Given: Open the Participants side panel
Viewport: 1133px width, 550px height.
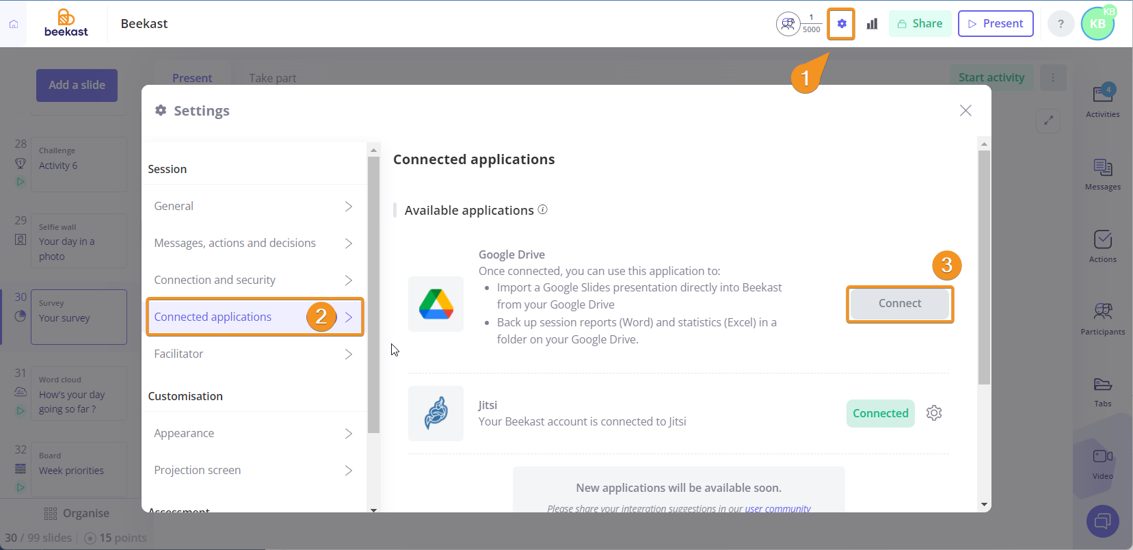Looking at the screenshot, I should pos(1102,319).
